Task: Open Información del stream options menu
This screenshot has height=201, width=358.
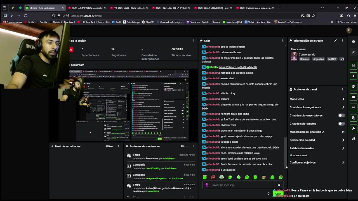Action: point(342,40)
